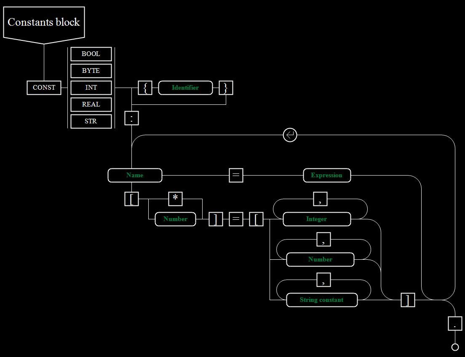The image size is (465, 357).
Task: Click the Constants block title shape
Action: tap(44, 25)
